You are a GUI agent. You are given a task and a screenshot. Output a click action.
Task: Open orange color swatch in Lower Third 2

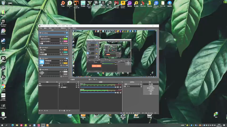(x=65, y=50)
